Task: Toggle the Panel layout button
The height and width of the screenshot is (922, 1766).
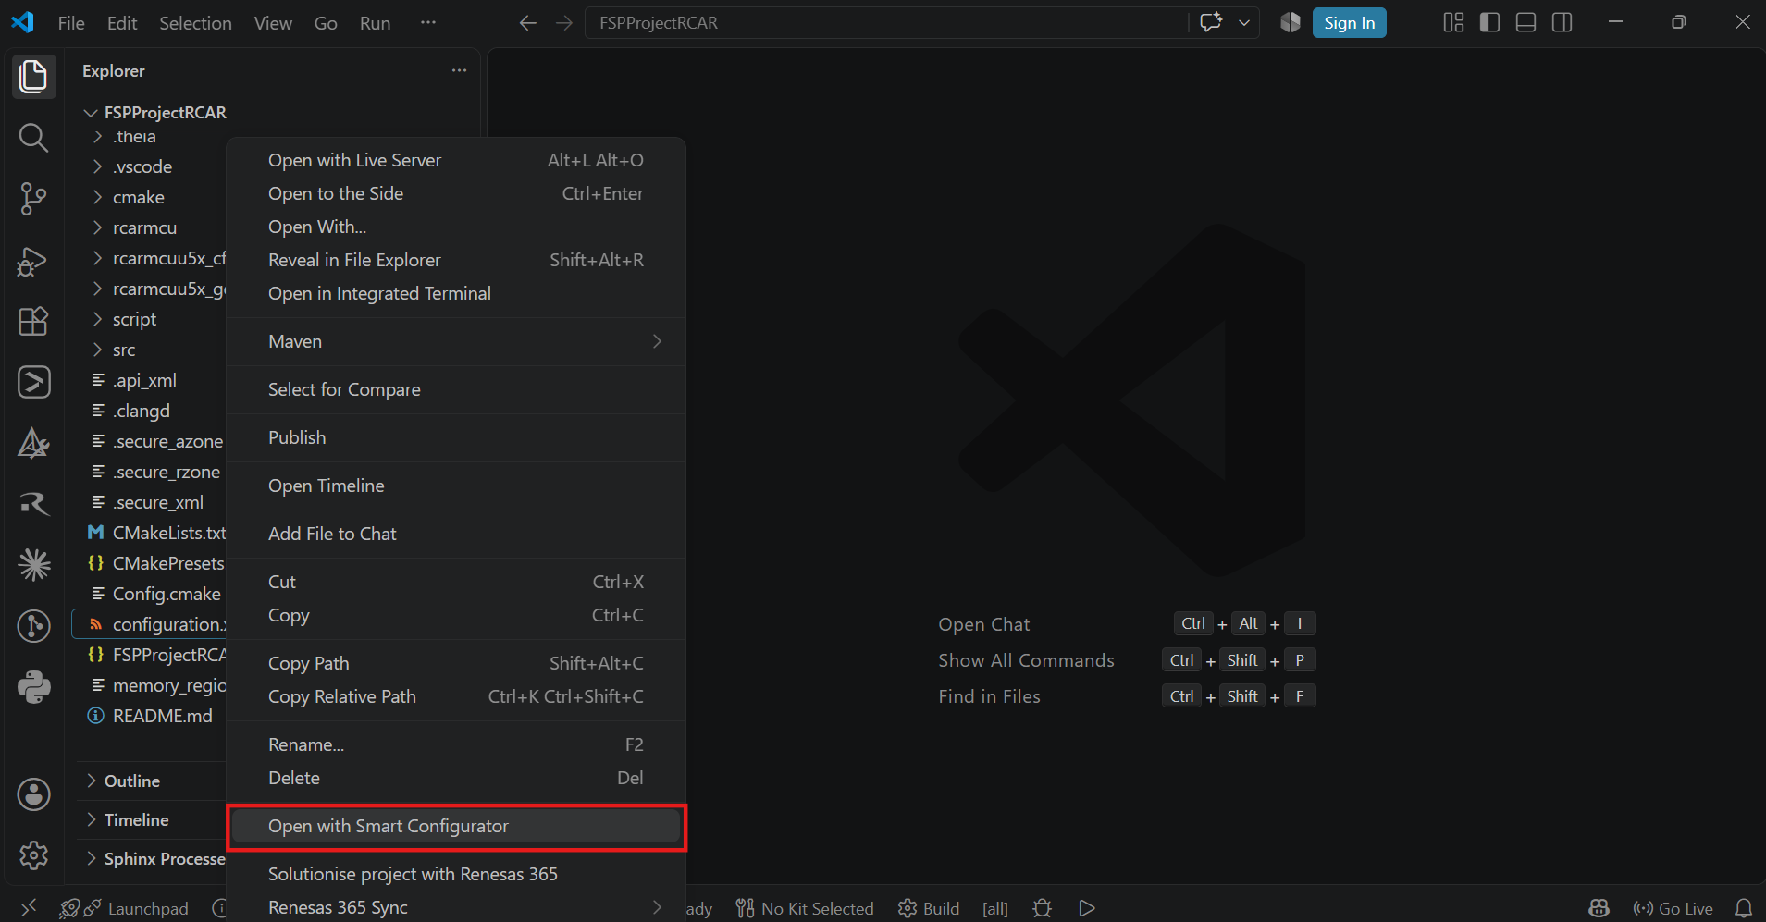Action: pos(1525,23)
